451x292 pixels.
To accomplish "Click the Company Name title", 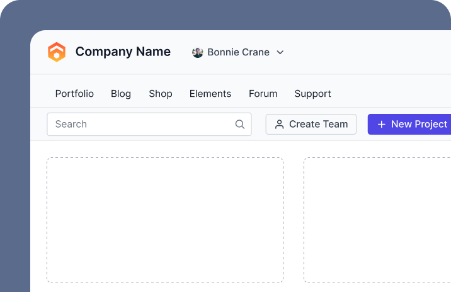I will click(x=123, y=52).
